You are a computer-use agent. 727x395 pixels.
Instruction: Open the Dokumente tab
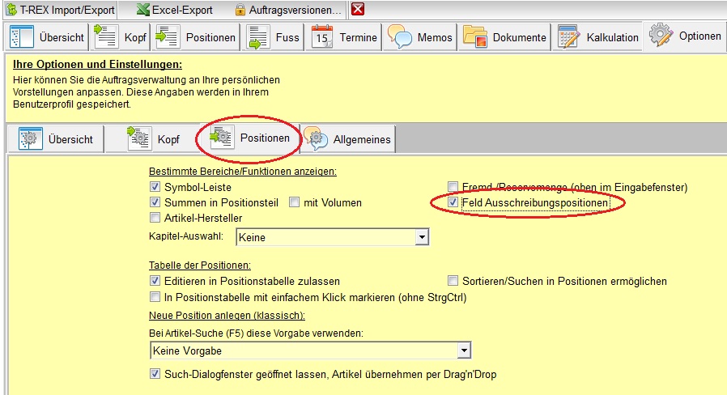(504, 37)
